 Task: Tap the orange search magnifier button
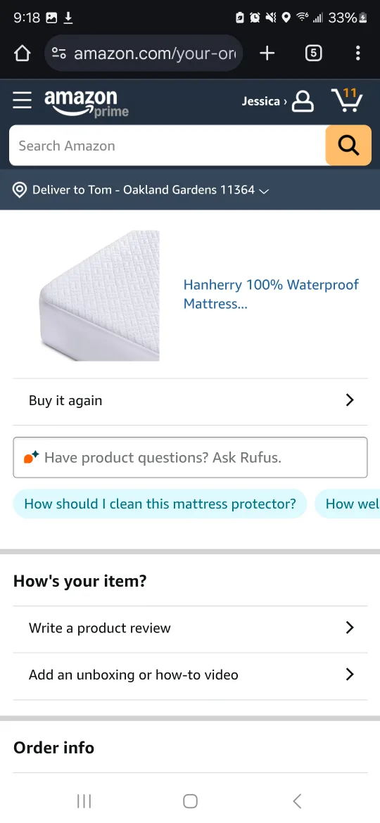coord(348,146)
